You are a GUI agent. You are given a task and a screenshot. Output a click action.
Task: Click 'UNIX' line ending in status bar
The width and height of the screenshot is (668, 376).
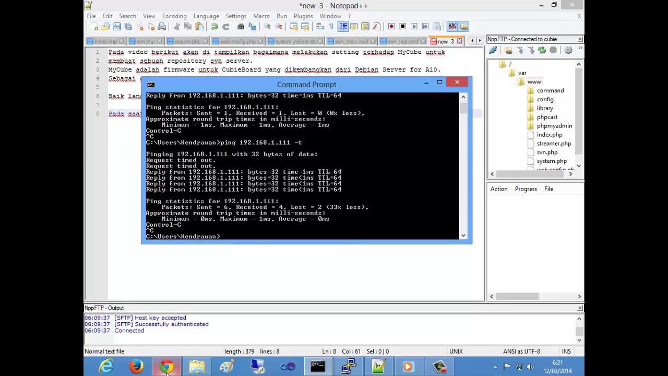456,351
